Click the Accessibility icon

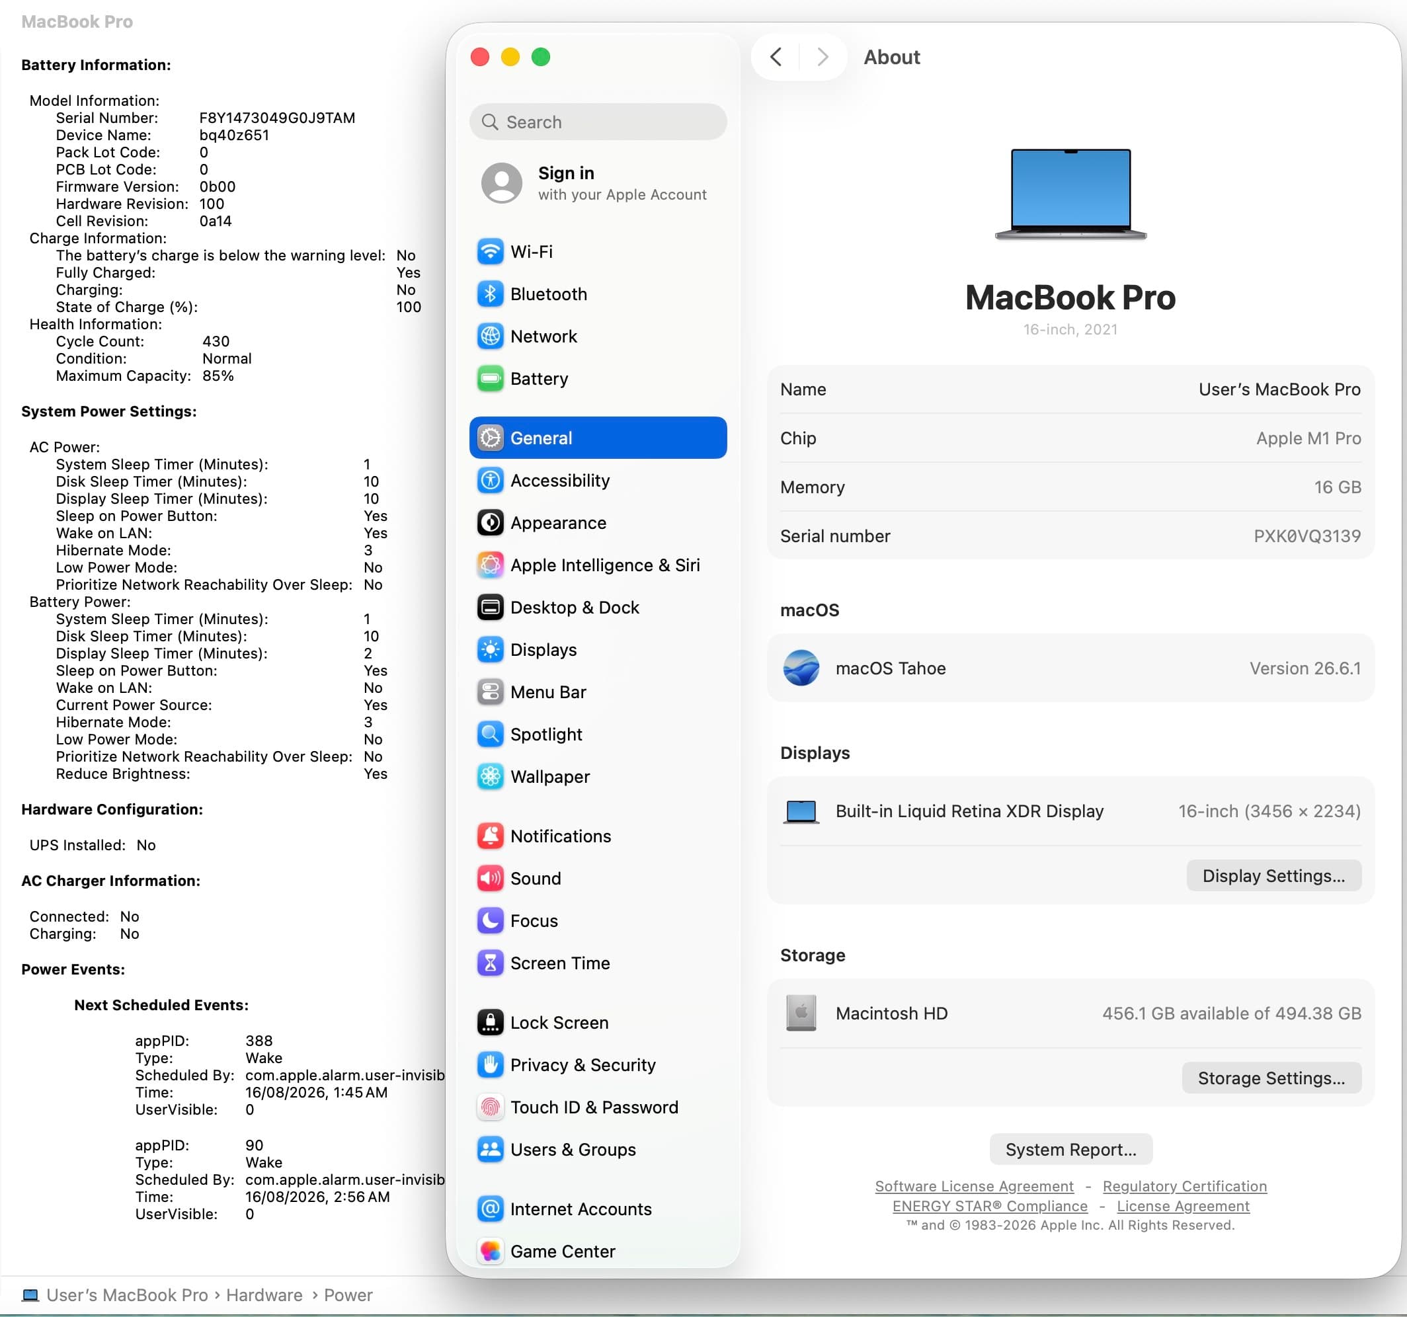(490, 481)
